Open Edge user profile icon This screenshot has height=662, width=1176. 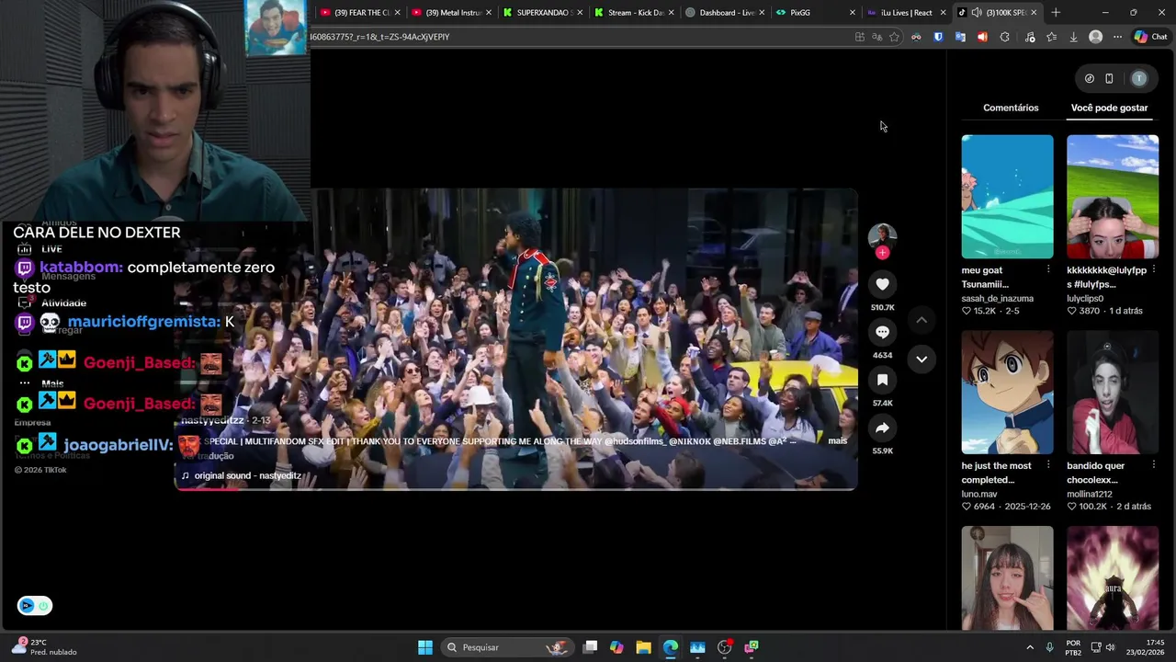1095,37
